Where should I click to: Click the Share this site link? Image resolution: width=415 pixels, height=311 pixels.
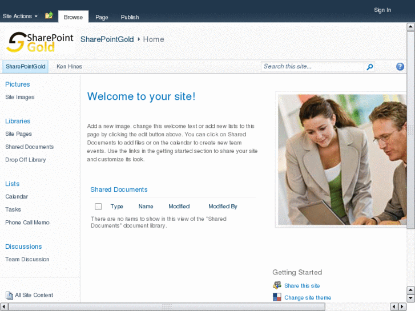302,285
